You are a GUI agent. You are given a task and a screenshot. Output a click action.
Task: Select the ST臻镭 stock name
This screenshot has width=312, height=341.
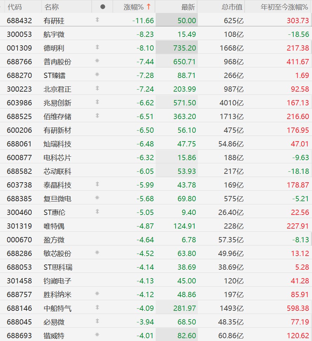coord(54,76)
